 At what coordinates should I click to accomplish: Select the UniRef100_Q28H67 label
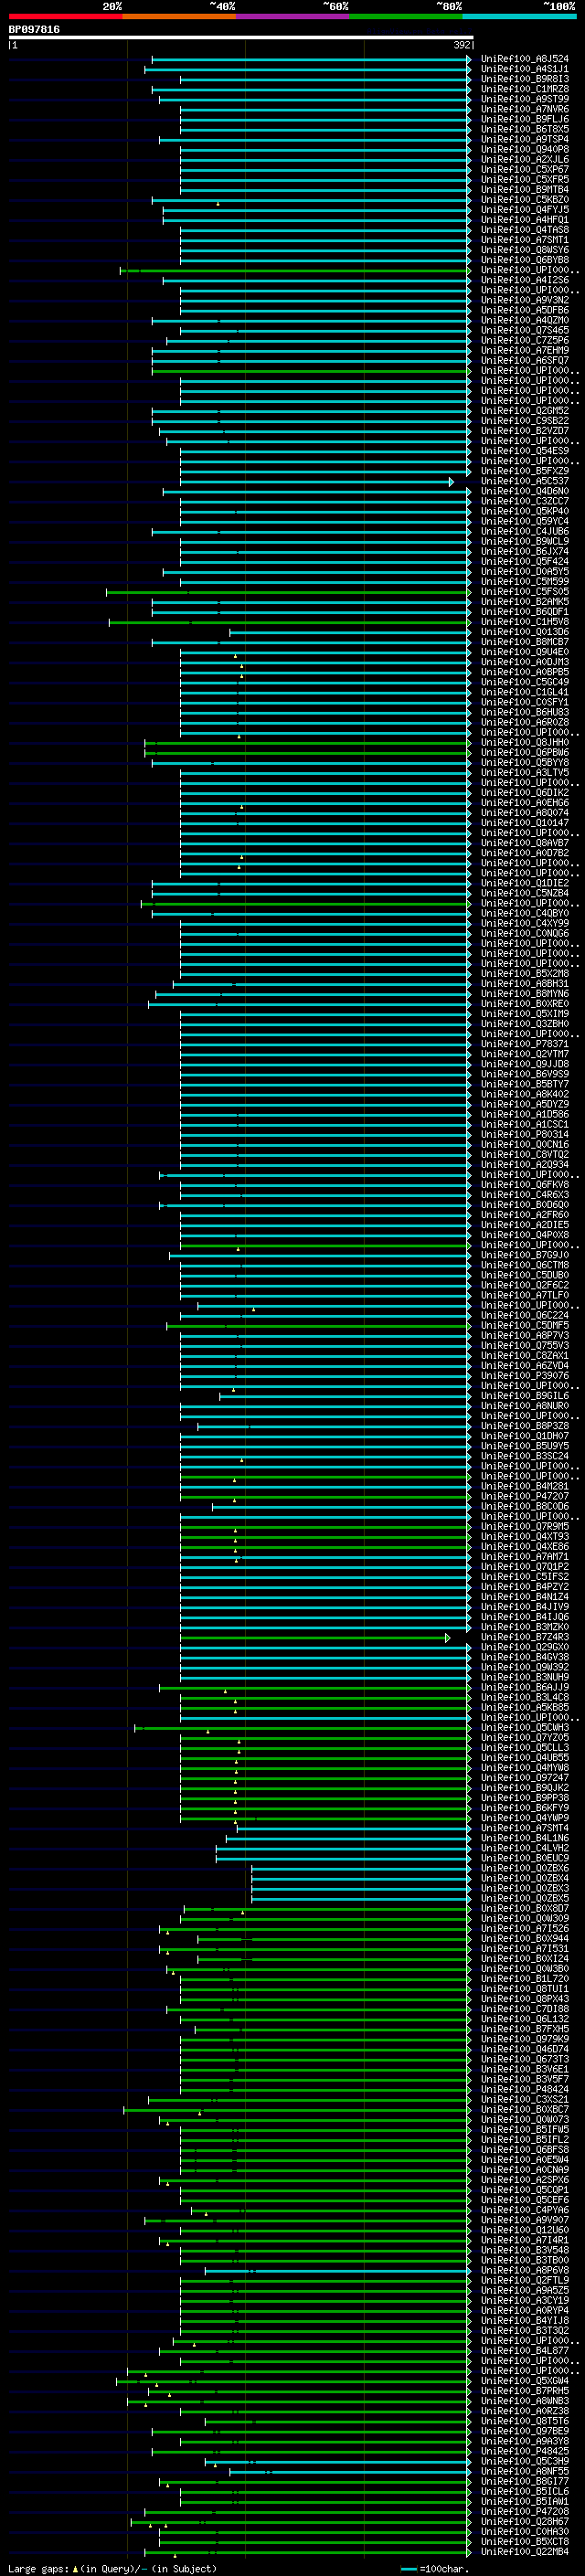[x=524, y=2521]
